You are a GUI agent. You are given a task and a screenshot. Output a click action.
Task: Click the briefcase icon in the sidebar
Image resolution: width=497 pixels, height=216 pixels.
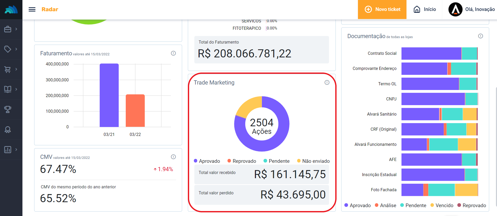[8, 29]
